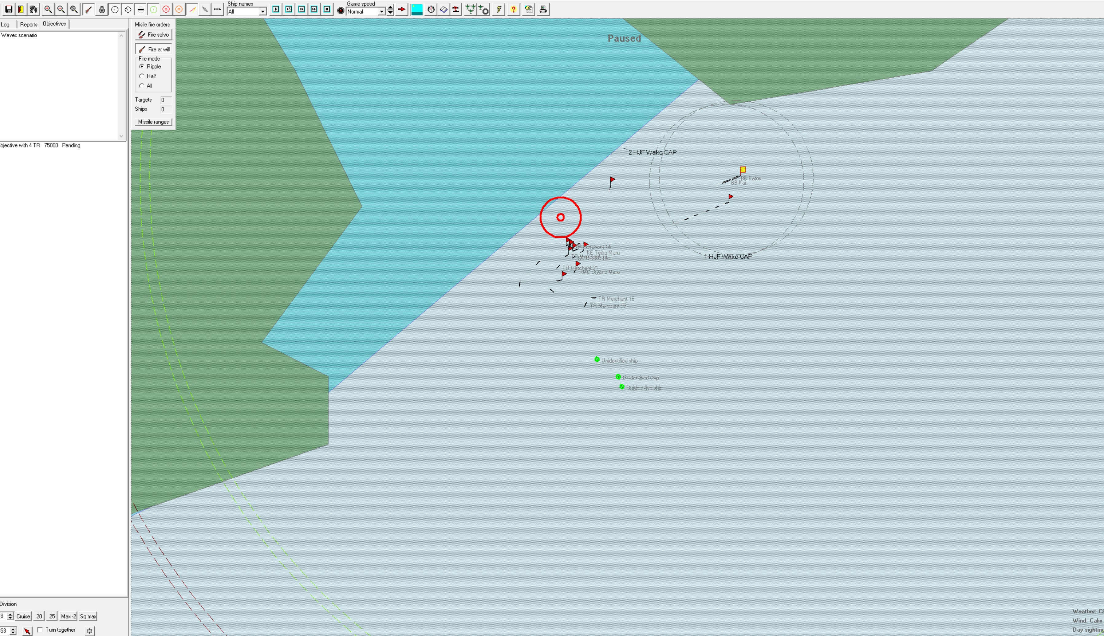
Task: Toggle the rifle fire tool button
Action: [88, 9]
